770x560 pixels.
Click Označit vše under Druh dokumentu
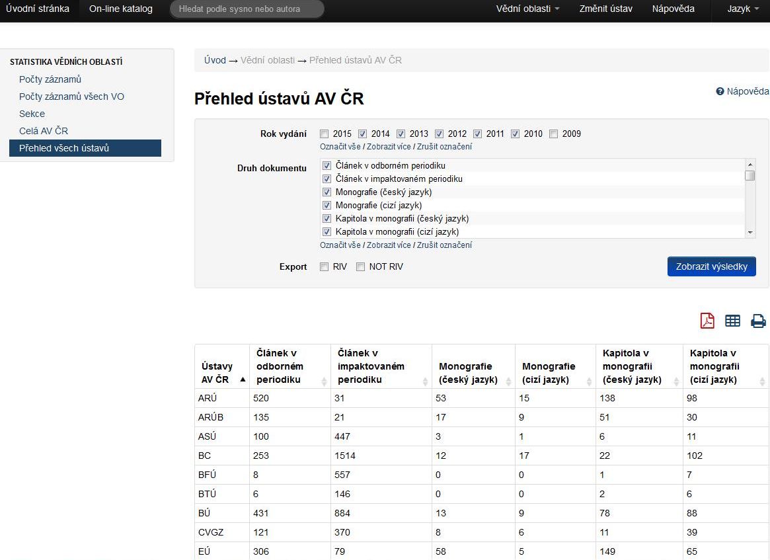(340, 245)
